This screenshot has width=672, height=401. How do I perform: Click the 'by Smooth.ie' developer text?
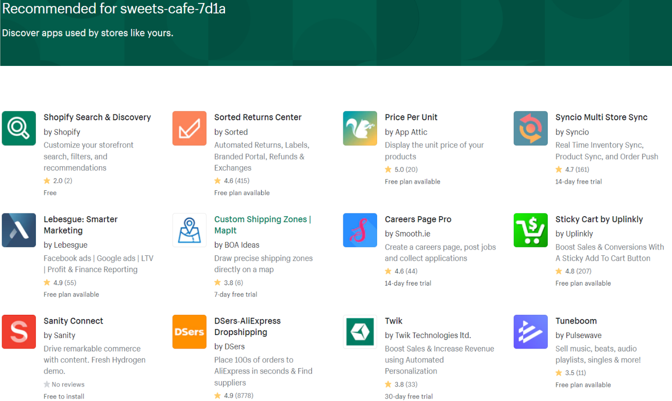click(407, 233)
